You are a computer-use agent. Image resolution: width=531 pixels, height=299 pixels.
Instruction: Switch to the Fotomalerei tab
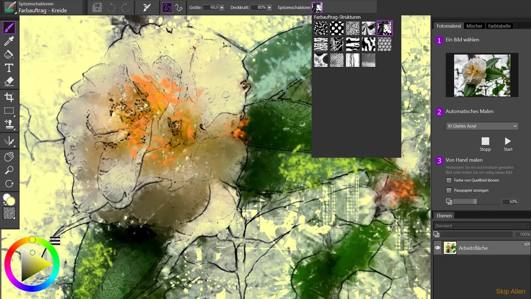point(449,26)
